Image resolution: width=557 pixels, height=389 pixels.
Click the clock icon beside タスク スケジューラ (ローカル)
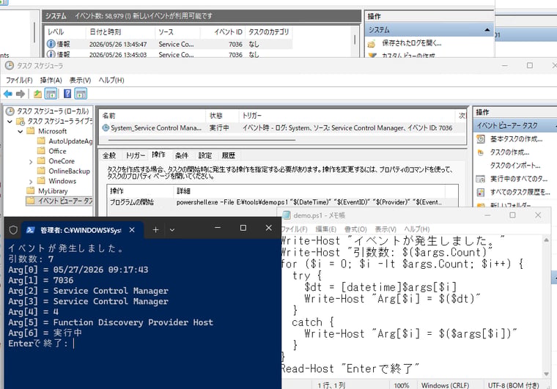10,111
